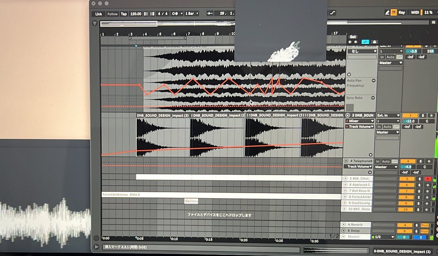Image resolution: width=438 pixels, height=256 pixels.
Task: Toggle the metronome icon
Action: coord(175,14)
